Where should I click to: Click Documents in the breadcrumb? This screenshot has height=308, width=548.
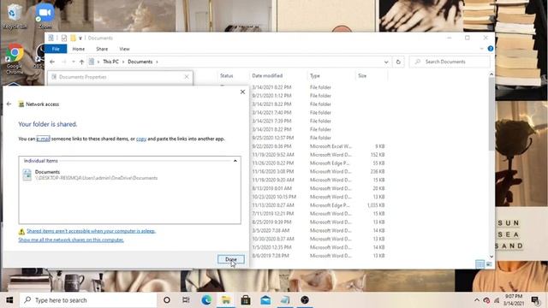(x=140, y=62)
